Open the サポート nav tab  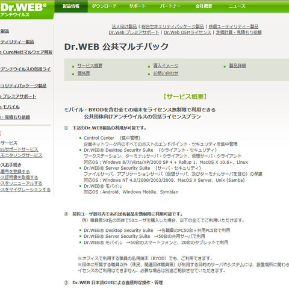pos(137,6)
